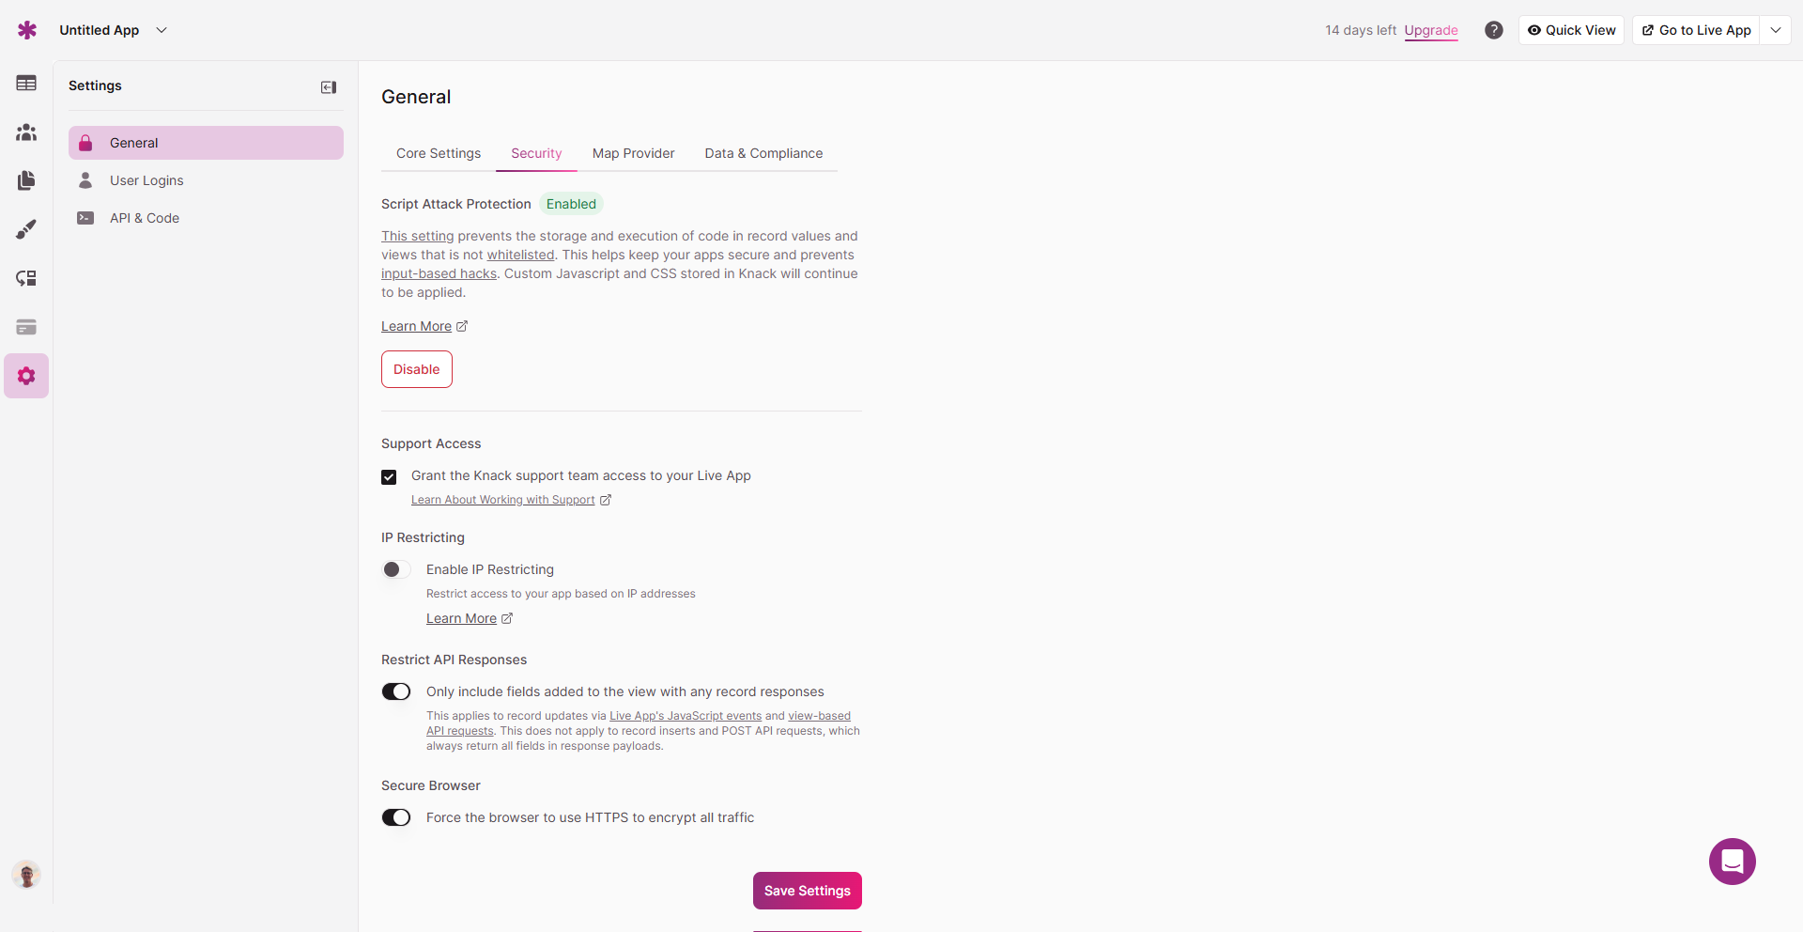
Task: Open the Themes paintbrush icon
Action: (x=26, y=229)
